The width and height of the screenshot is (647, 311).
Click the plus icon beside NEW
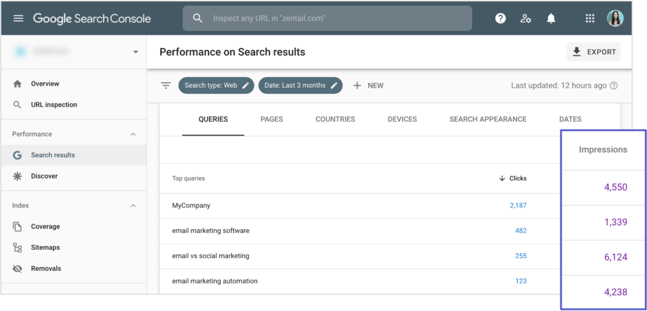(x=357, y=86)
